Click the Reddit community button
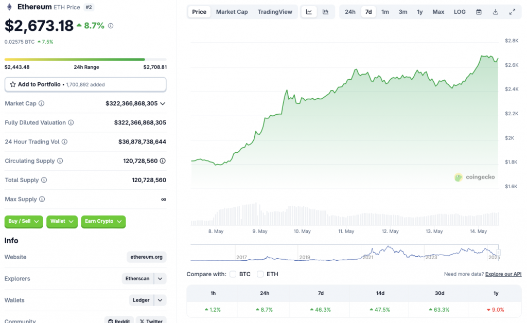Viewport: 527px width, 323px height. click(119, 320)
